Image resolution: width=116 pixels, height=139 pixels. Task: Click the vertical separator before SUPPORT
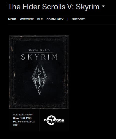68,19
